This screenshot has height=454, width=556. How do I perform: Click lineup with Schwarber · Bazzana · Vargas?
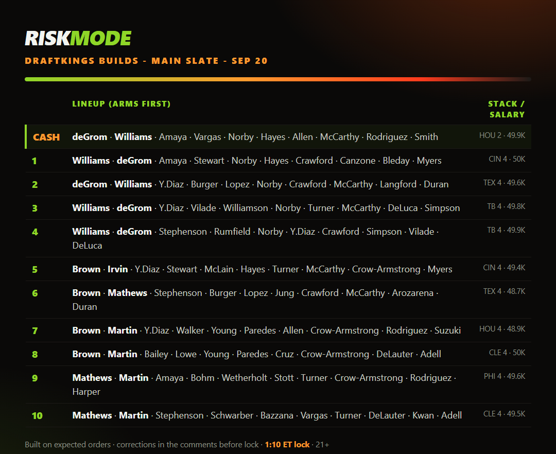pos(267,416)
